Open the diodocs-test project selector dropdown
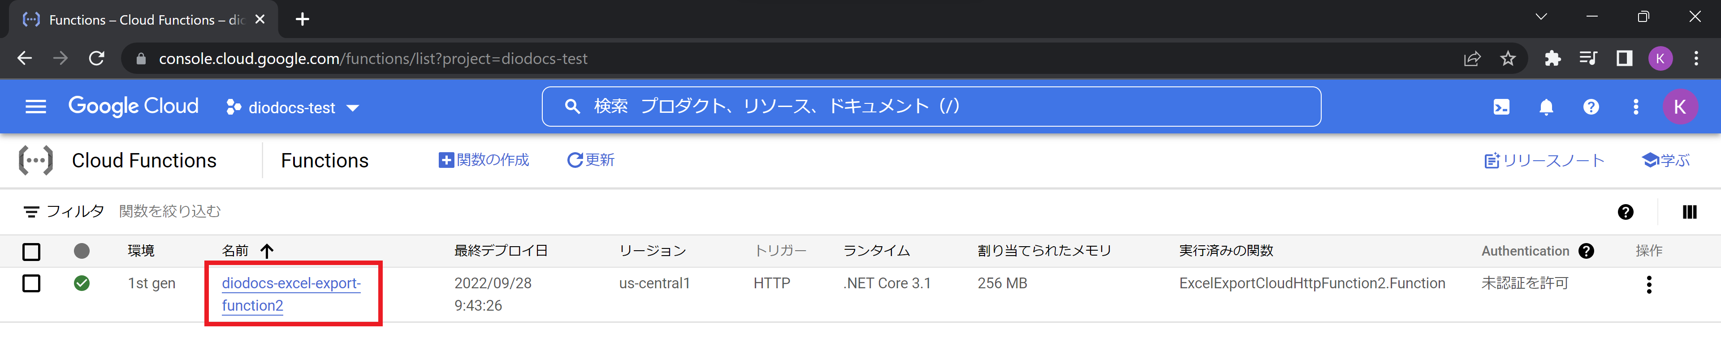 point(293,107)
